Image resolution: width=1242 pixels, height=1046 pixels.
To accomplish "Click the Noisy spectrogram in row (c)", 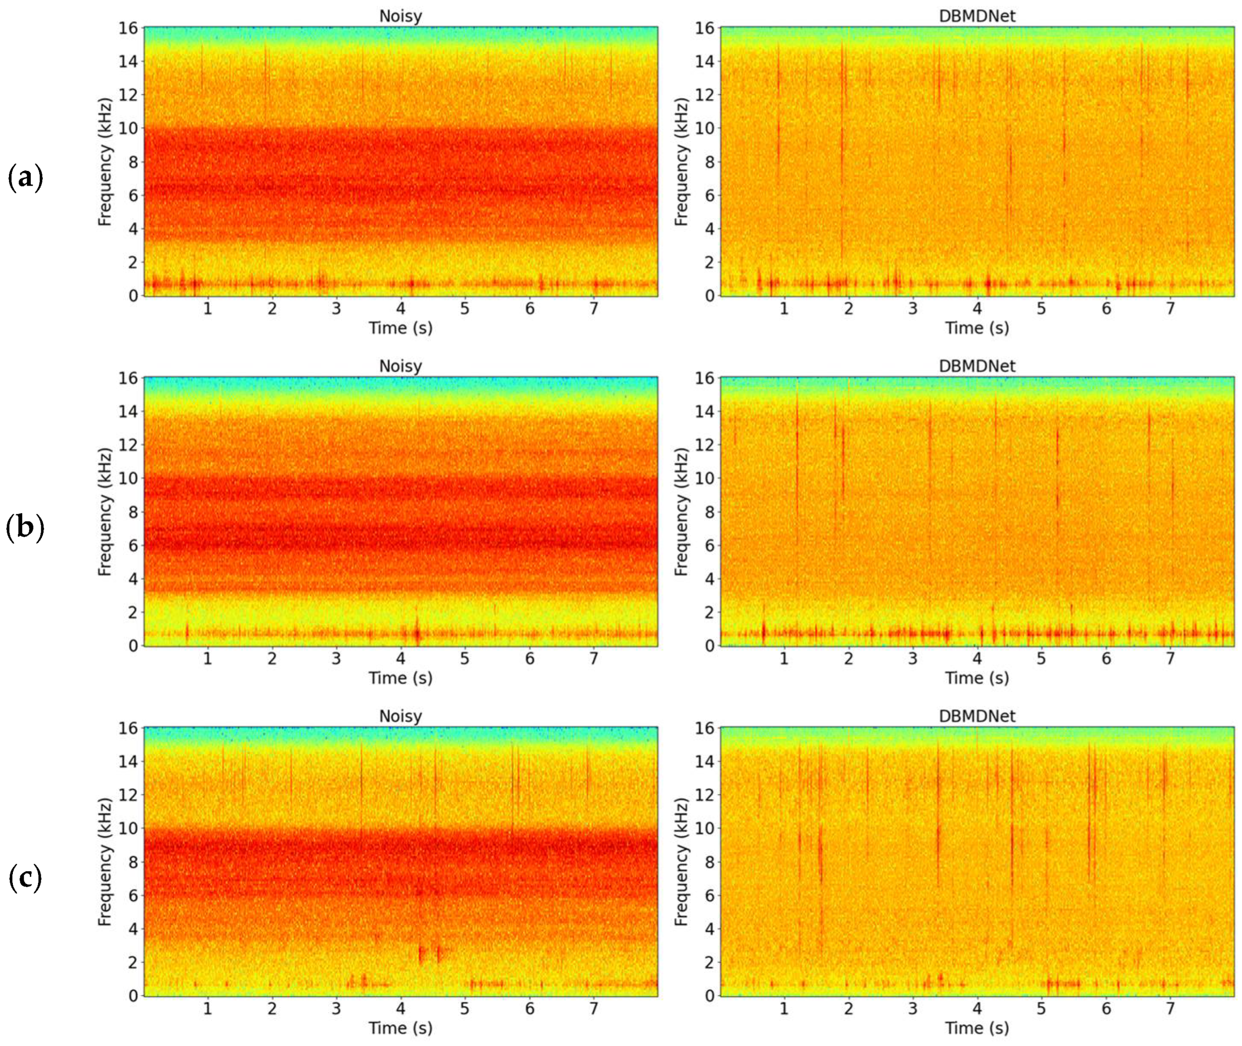I will pos(400,861).
